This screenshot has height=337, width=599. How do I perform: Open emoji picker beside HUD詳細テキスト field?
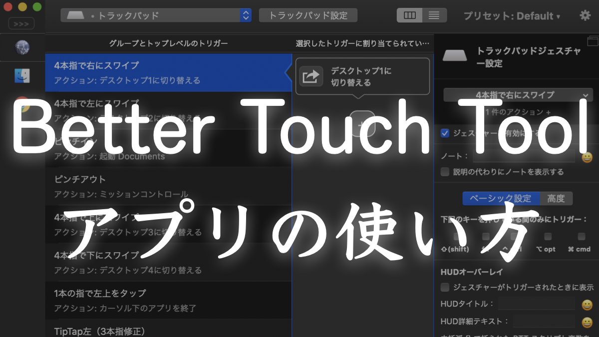pyautogui.click(x=587, y=322)
